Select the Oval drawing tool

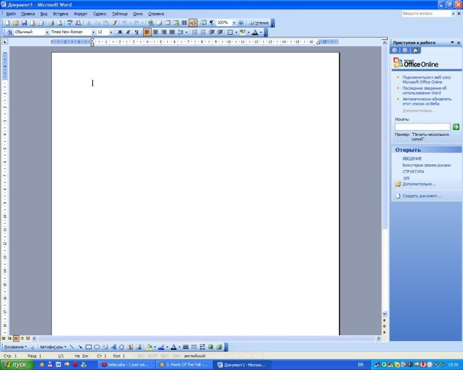click(97, 347)
